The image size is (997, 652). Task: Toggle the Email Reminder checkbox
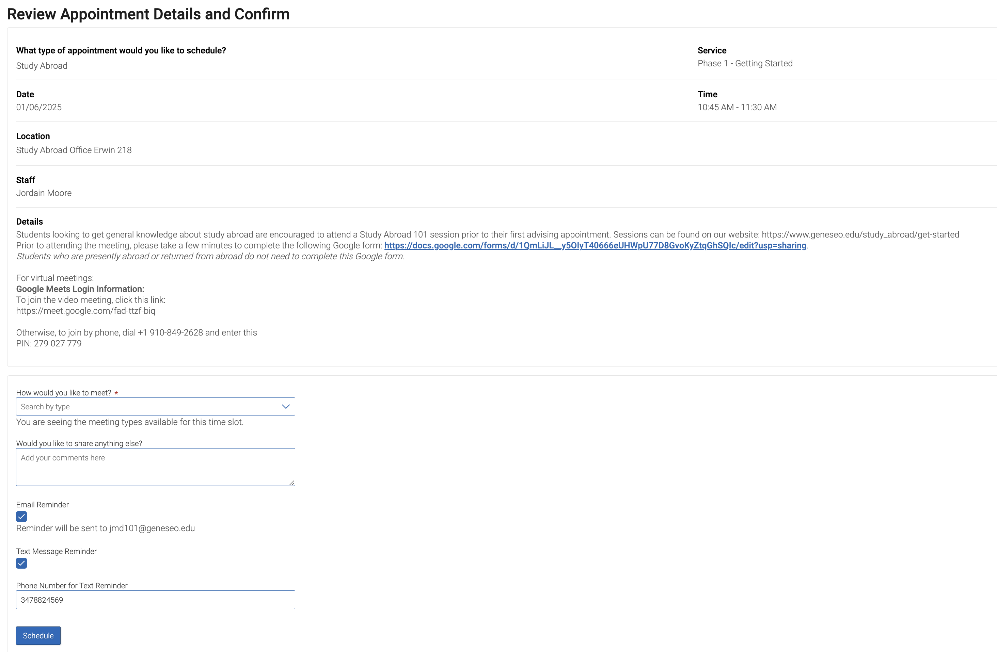(x=21, y=516)
